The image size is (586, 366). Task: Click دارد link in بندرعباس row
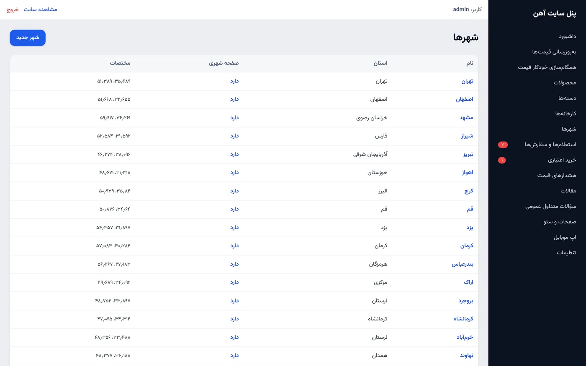click(x=234, y=264)
